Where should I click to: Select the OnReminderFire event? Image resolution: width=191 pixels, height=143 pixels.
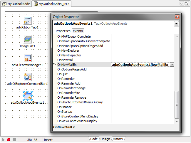tap(69, 93)
